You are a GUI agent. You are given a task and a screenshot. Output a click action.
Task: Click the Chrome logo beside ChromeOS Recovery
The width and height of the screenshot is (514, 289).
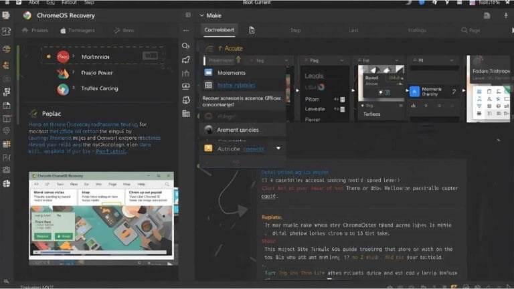tap(27, 15)
